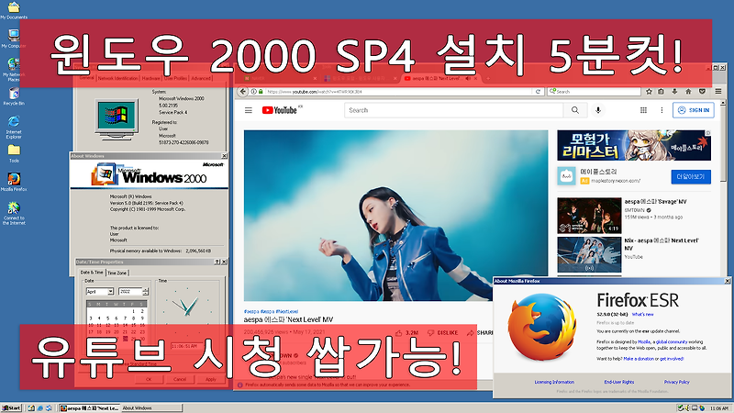This screenshot has width=734, height=413.
Task: Click Firefox toolbar Search box
Action: [594, 92]
